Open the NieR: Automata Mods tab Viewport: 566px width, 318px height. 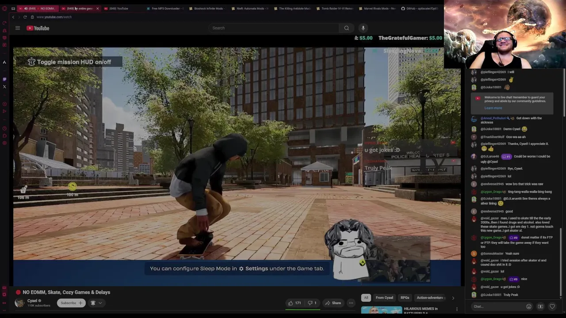click(249, 8)
